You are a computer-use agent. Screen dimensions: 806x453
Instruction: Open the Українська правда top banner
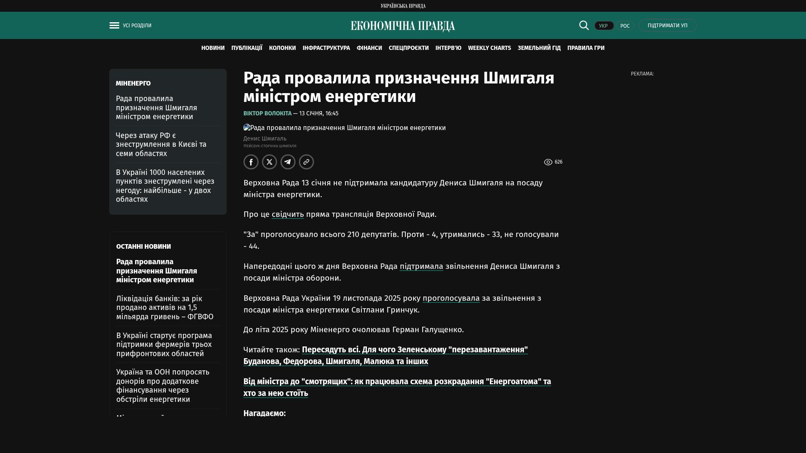(403, 6)
